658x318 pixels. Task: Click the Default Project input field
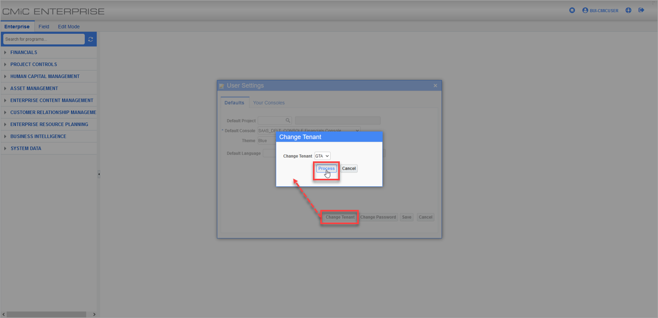click(271, 121)
